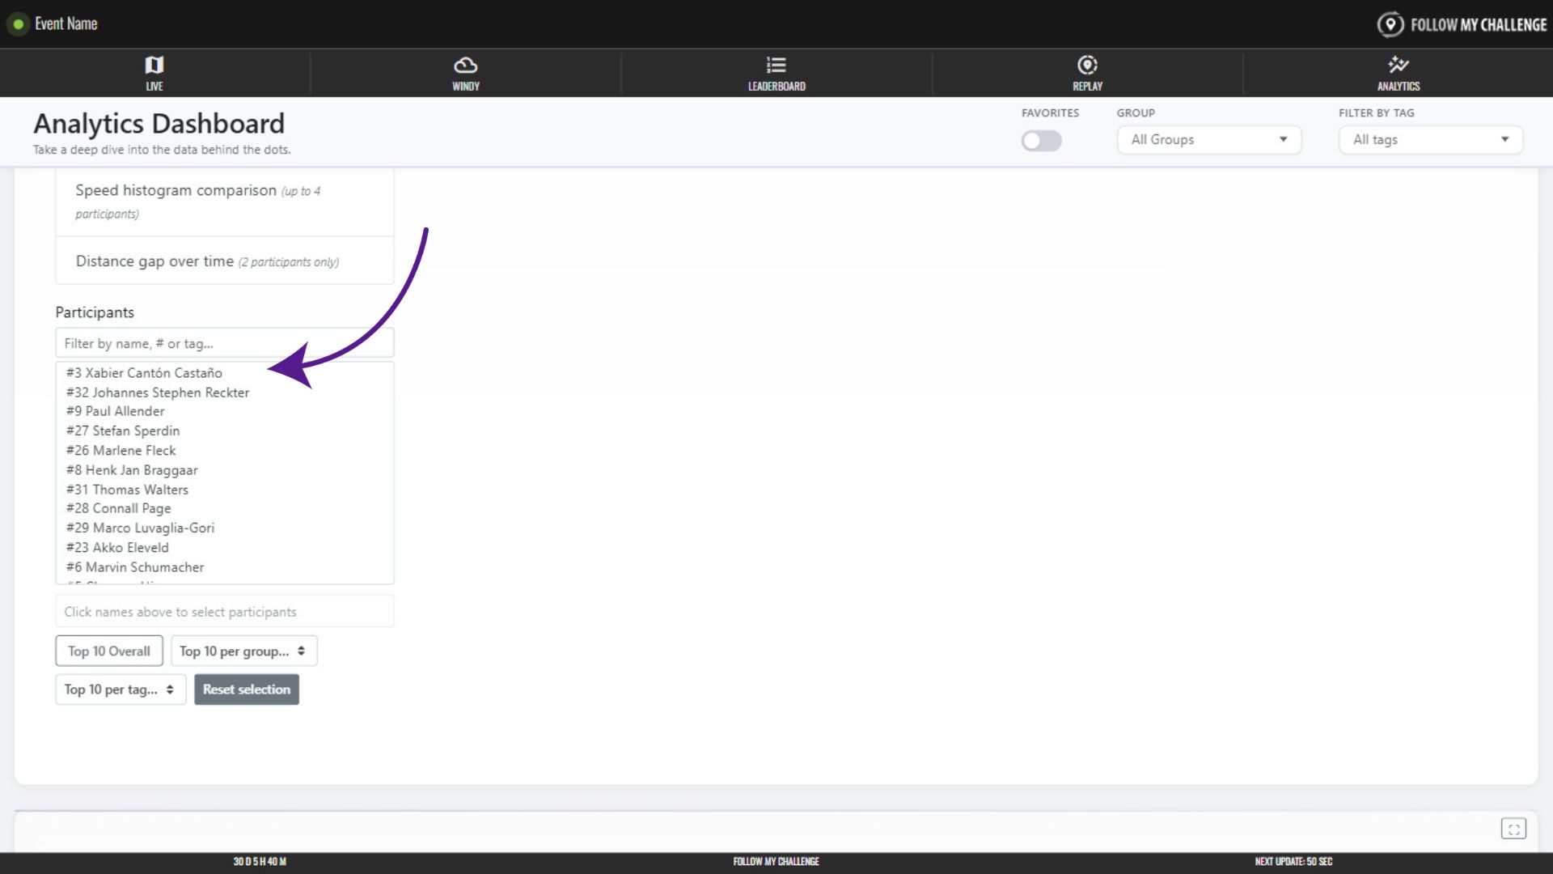Open the Windy cloud icon
The width and height of the screenshot is (1553, 874).
tap(465, 66)
